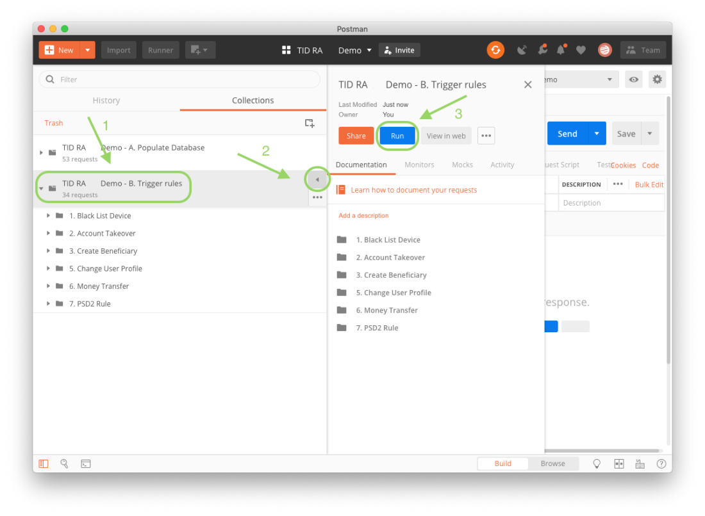Click the Import button
The width and height of the screenshot is (705, 516).
coord(119,50)
